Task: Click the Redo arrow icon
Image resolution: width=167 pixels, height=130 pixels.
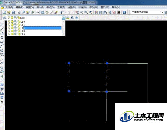Action: click(x=69, y=12)
